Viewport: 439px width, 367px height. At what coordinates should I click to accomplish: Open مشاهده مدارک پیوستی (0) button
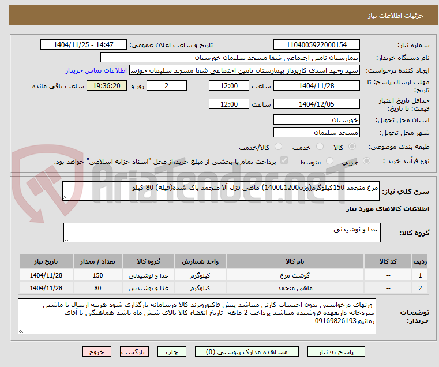pos(247,352)
